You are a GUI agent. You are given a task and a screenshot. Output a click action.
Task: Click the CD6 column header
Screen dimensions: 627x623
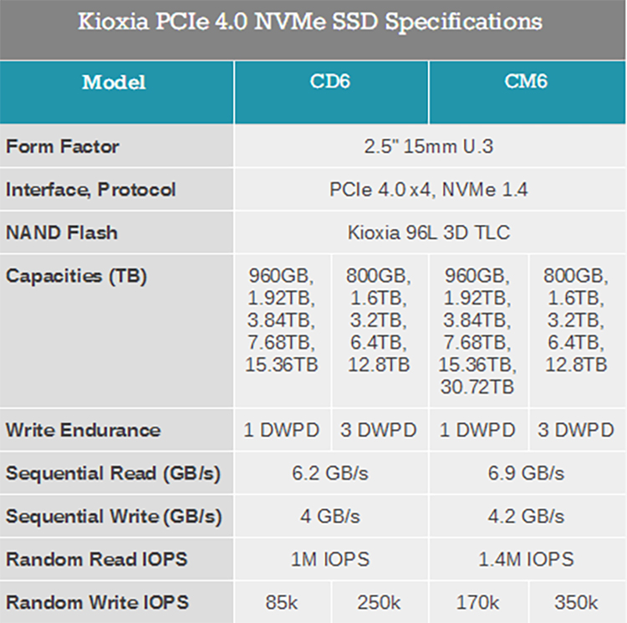click(x=331, y=83)
